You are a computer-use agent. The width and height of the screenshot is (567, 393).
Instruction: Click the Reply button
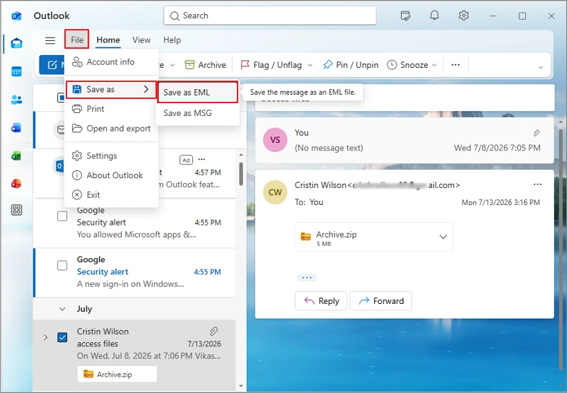[x=321, y=301]
